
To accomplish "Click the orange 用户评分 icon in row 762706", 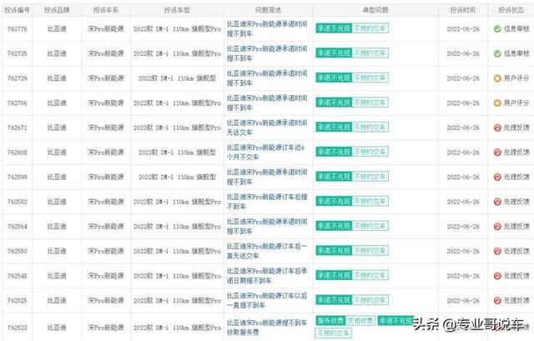I will 497,103.
